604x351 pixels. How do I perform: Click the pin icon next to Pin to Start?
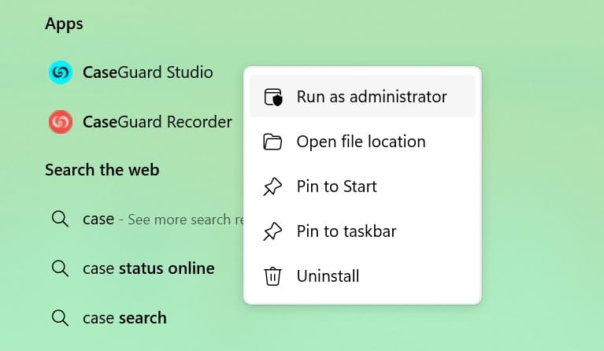(x=272, y=187)
